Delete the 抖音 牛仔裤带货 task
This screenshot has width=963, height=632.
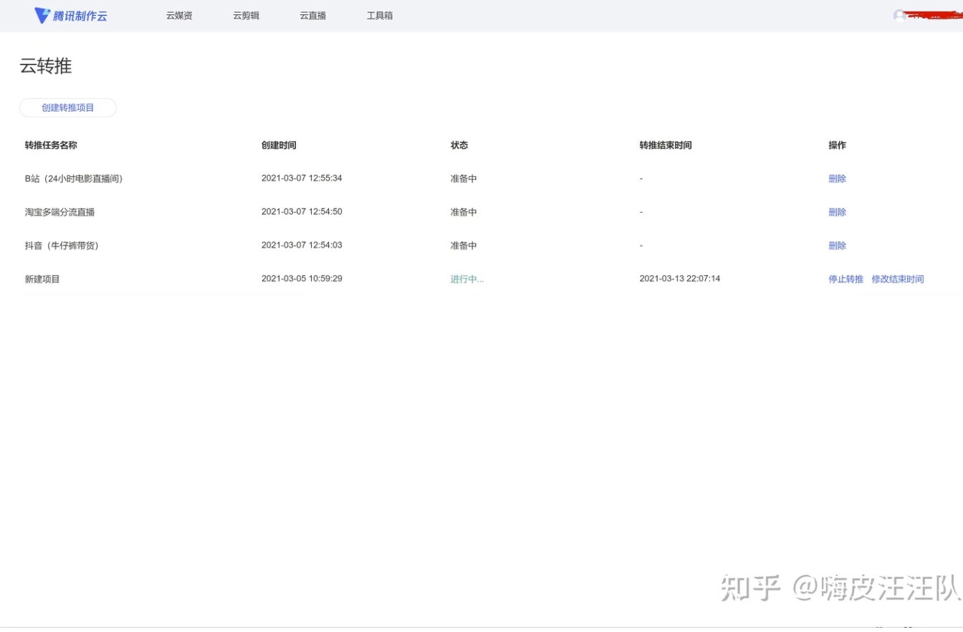tap(837, 246)
